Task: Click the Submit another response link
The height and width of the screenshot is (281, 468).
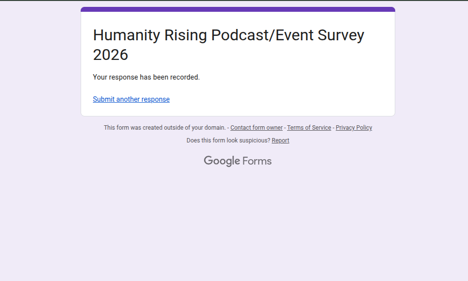Action: [131, 99]
